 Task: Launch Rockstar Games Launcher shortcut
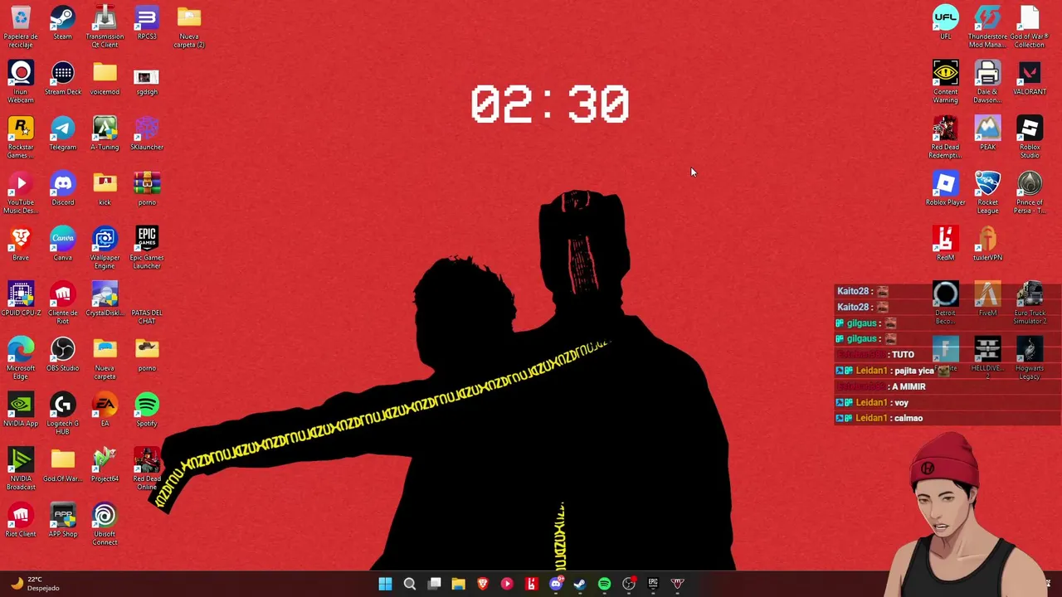pyautogui.click(x=21, y=138)
